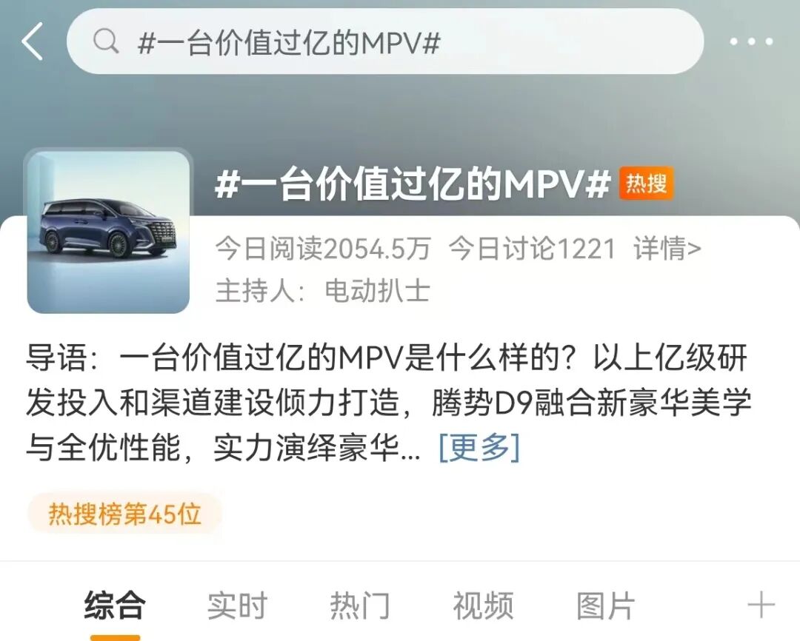800x641 pixels.
Task: Select the 综合 tab
Action: click(115, 605)
